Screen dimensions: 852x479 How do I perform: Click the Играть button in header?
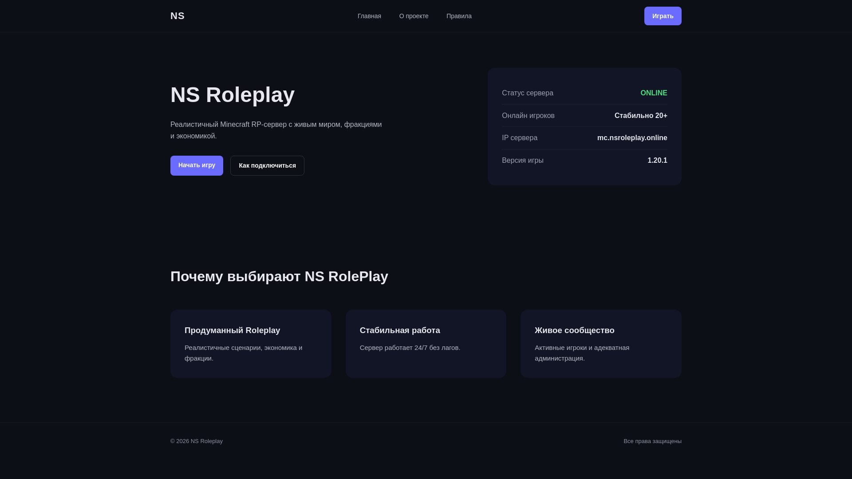point(663,16)
